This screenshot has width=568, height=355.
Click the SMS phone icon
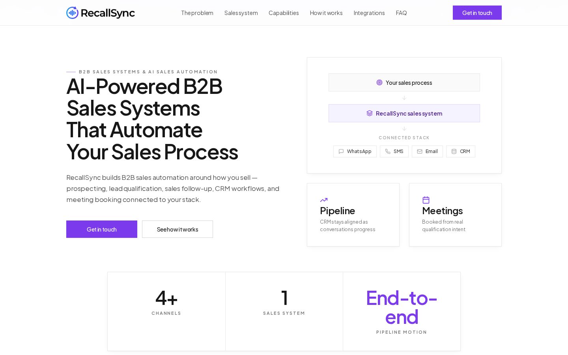pyautogui.click(x=388, y=151)
